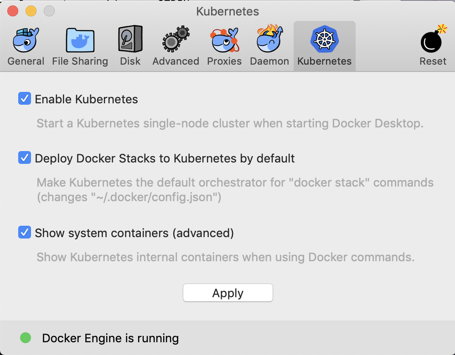Minimize the Kubernetes preferences window
This screenshot has height=355, width=455.
(x=30, y=10)
